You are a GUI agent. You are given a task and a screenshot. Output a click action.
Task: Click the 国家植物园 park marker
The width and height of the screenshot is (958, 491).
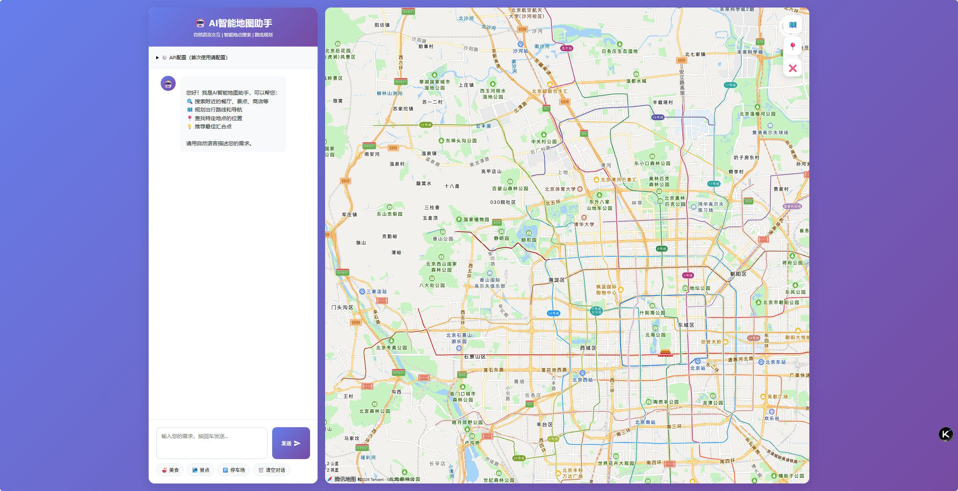tap(459, 220)
